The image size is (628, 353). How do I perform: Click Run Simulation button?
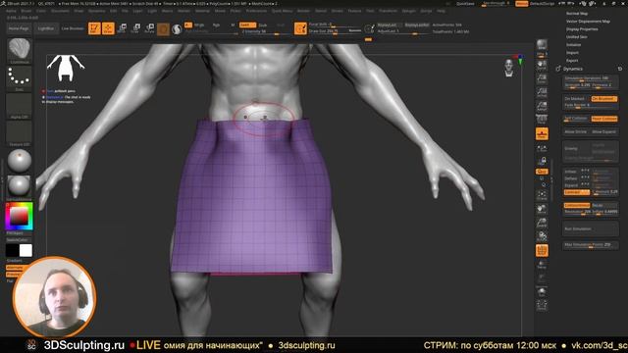591,228
